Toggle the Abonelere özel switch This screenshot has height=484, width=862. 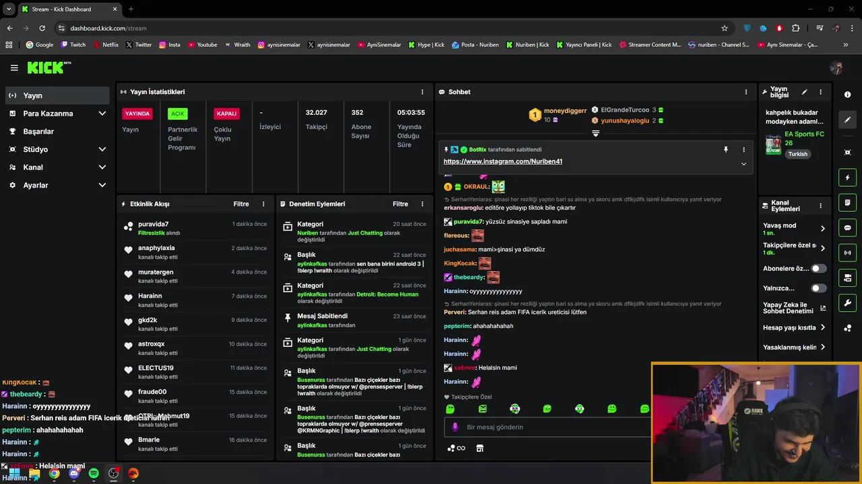(819, 268)
